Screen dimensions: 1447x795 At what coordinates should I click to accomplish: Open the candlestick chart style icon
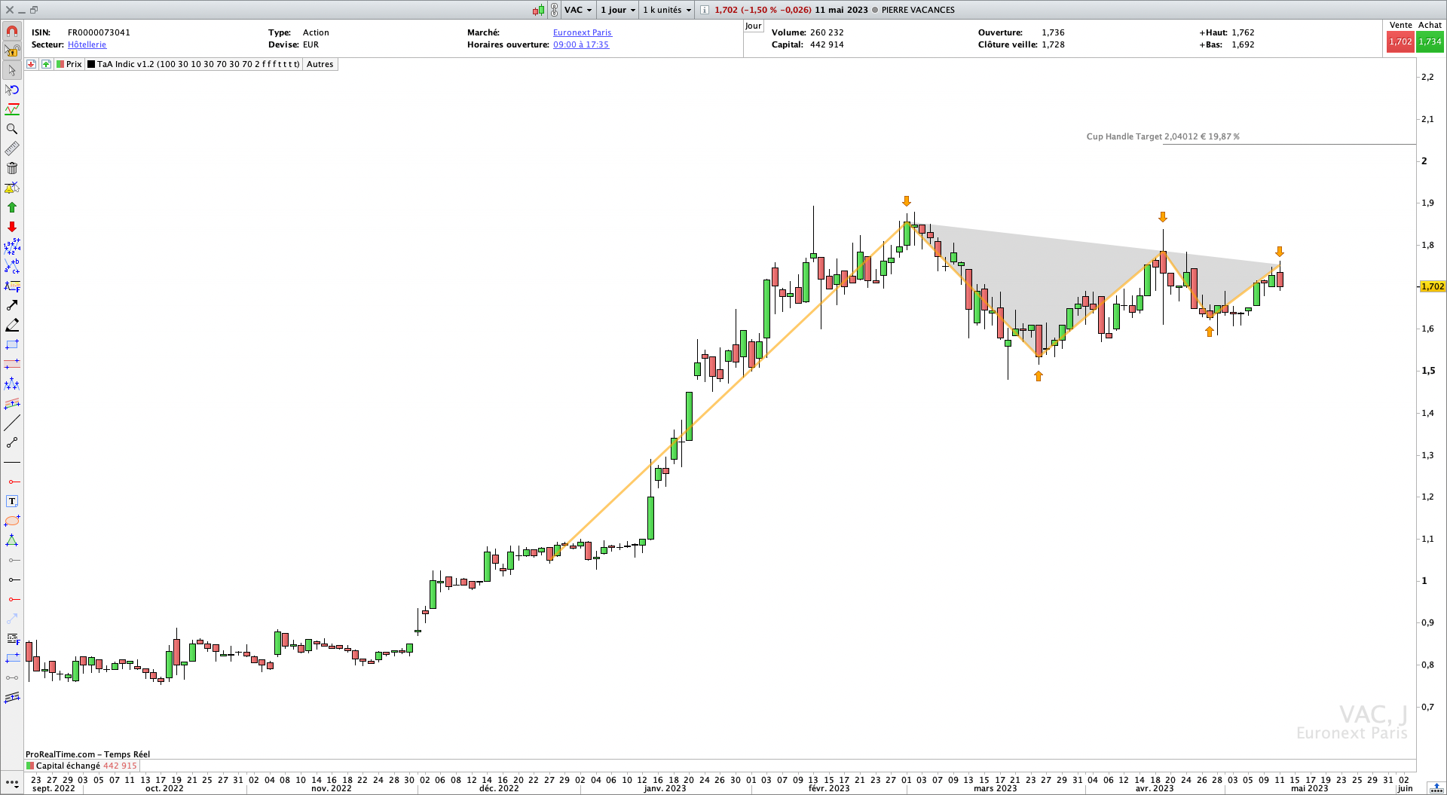click(x=538, y=10)
